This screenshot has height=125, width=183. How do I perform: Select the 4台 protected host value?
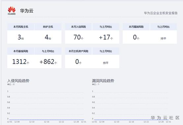48,37
